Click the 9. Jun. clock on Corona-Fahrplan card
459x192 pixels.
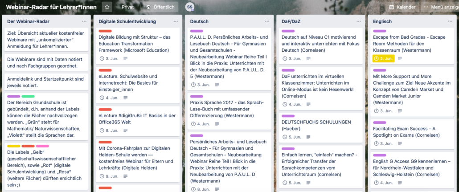(102, 176)
